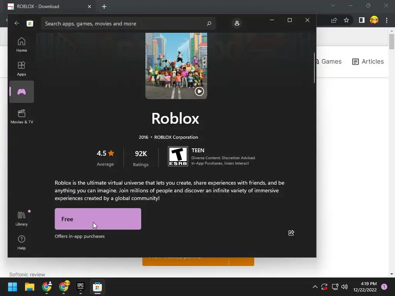Open Articles link on Softonic page
Viewport: 395px width, 296px height.
click(368, 61)
